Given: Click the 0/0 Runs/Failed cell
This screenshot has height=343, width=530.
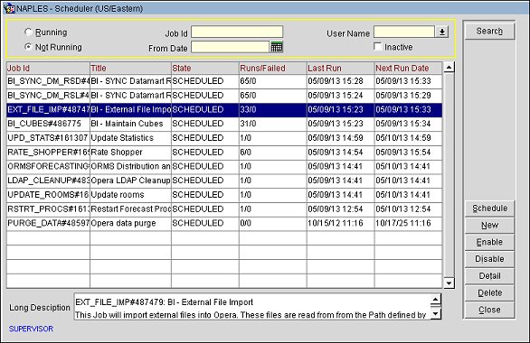Looking at the screenshot, I should click(x=273, y=223).
